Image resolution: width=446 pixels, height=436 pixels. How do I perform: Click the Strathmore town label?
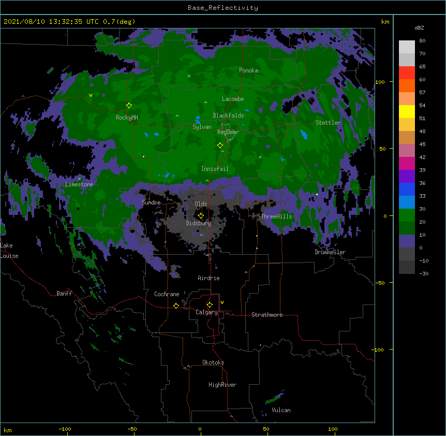coord(267,315)
